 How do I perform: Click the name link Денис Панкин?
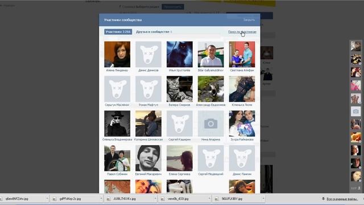(x=242, y=174)
